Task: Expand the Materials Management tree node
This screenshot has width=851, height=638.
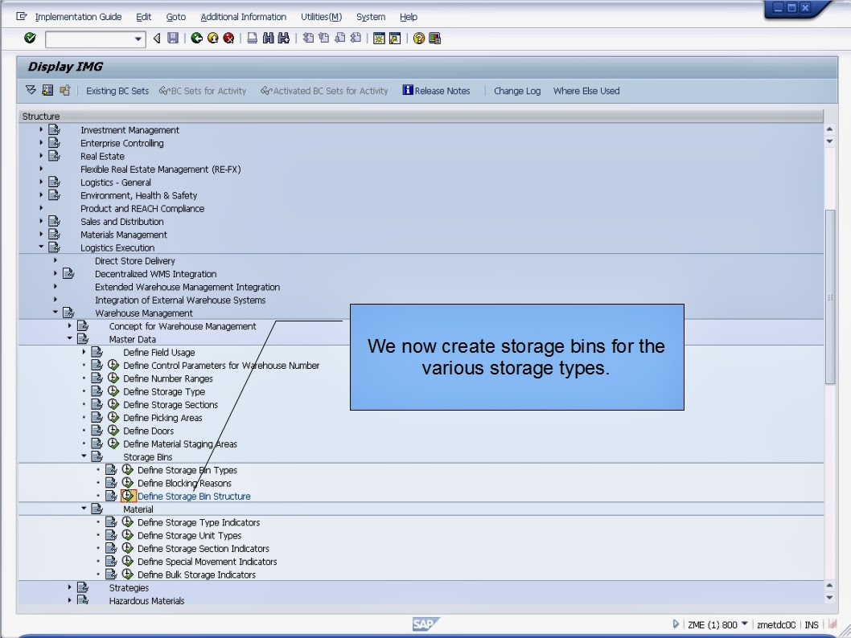Action: (x=41, y=235)
